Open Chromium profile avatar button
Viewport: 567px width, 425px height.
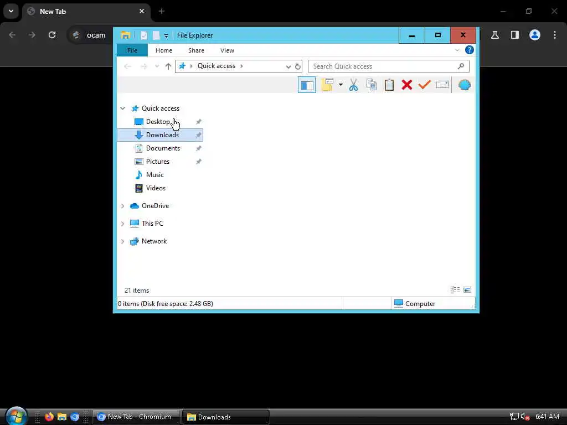(x=535, y=35)
